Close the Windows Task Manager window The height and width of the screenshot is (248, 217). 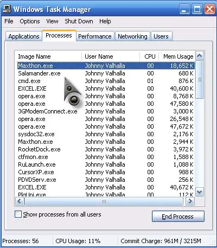209,9
